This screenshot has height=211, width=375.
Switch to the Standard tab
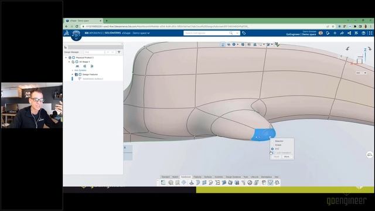[165, 177]
